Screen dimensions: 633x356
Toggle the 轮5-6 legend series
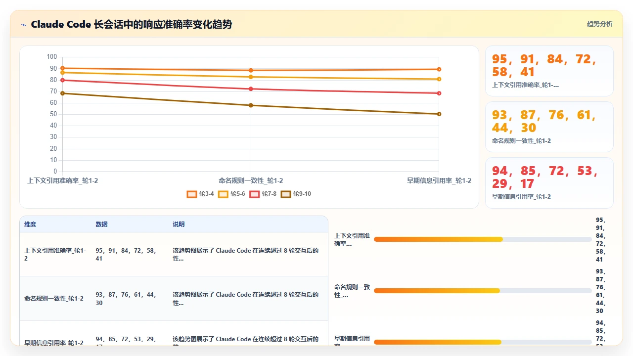pyautogui.click(x=231, y=194)
